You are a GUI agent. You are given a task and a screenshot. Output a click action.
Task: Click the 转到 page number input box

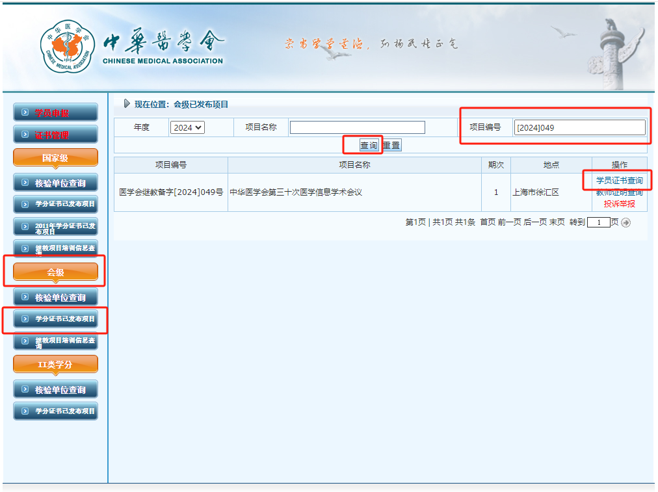[x=598, y=222]
